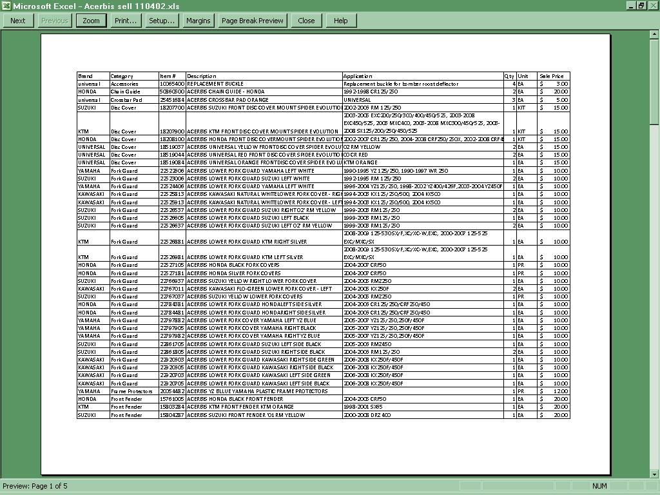
Task: Click 'Replacement buckle for bomber roost deflector' text
Action: (401, 84)
